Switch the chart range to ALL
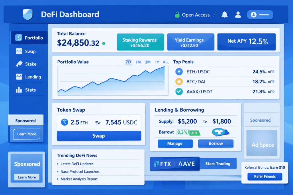The height and width of the screenshot is (195, 293). tap(166, 62)
